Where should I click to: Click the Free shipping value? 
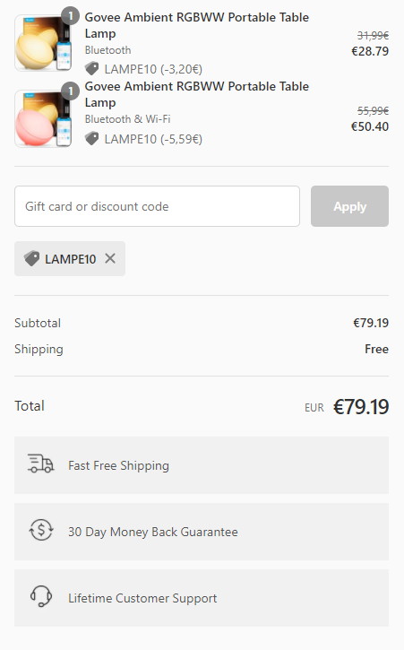pos(376,349)
